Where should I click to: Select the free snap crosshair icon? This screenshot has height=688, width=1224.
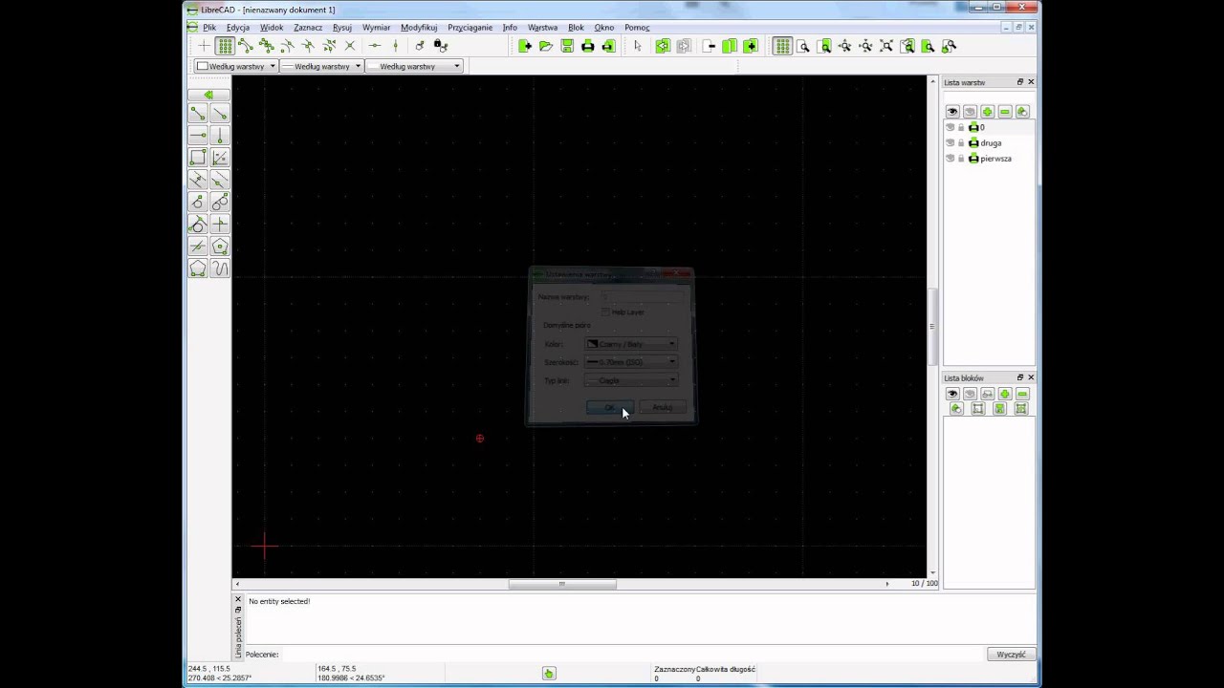pos(204,46)
